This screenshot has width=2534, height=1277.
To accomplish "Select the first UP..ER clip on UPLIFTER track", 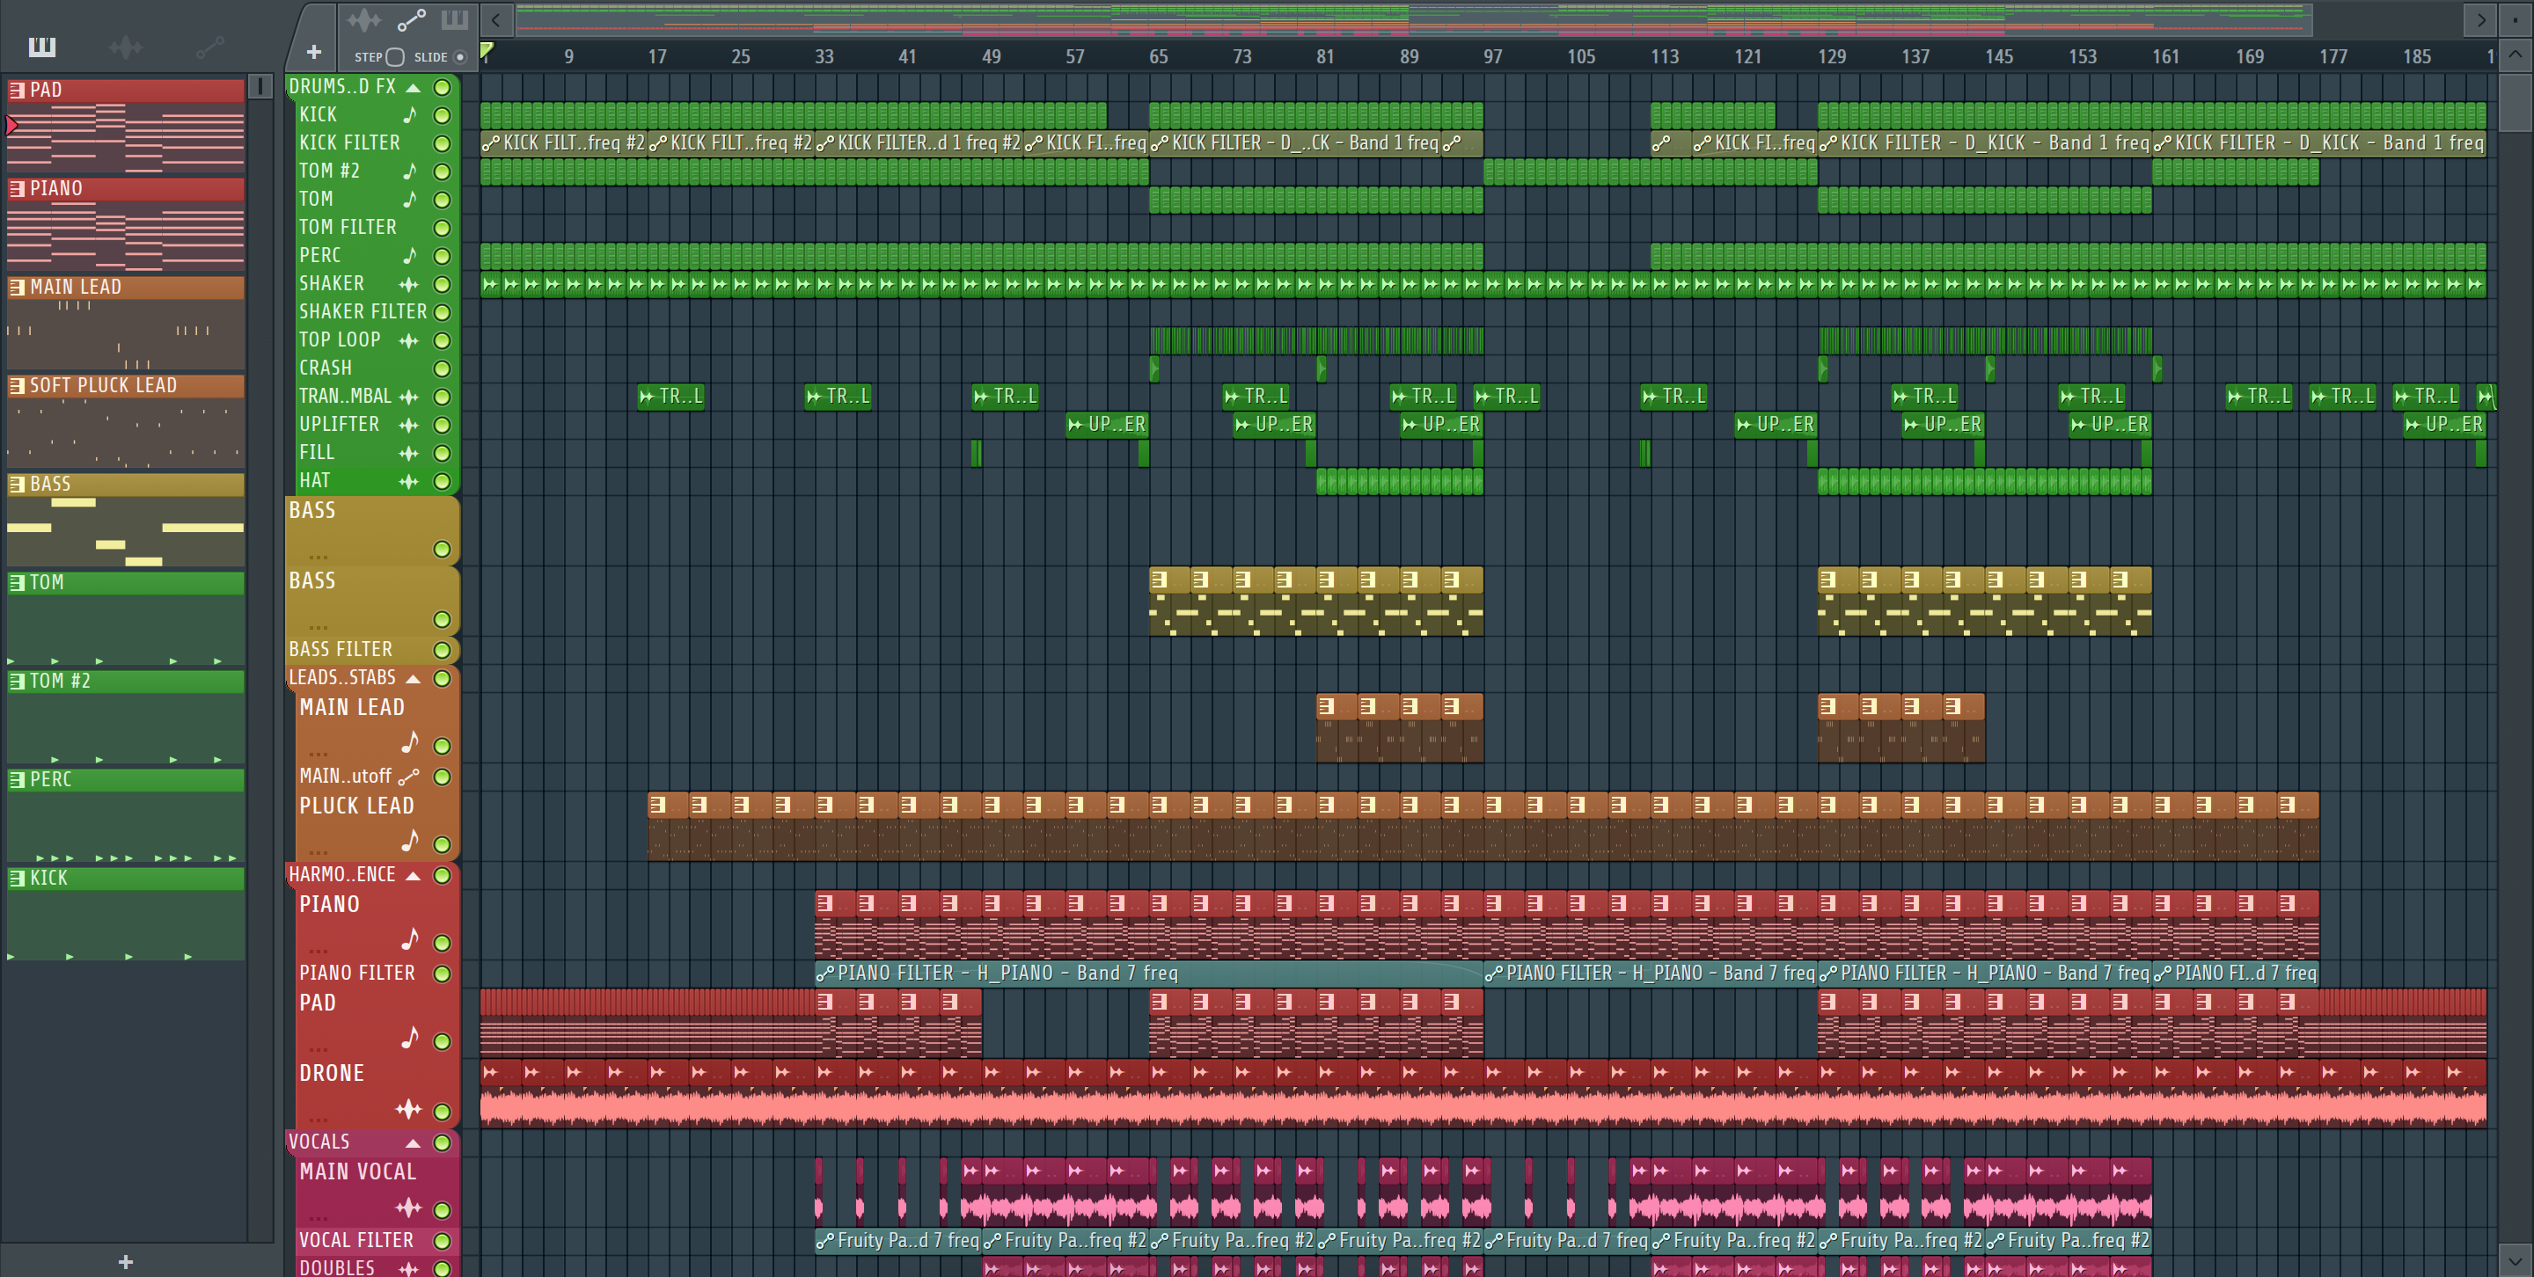I will pyautogui.click(x=1107, y=425).
